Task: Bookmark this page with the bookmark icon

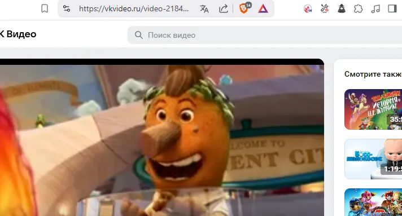Action: click(x=45, y=8)
